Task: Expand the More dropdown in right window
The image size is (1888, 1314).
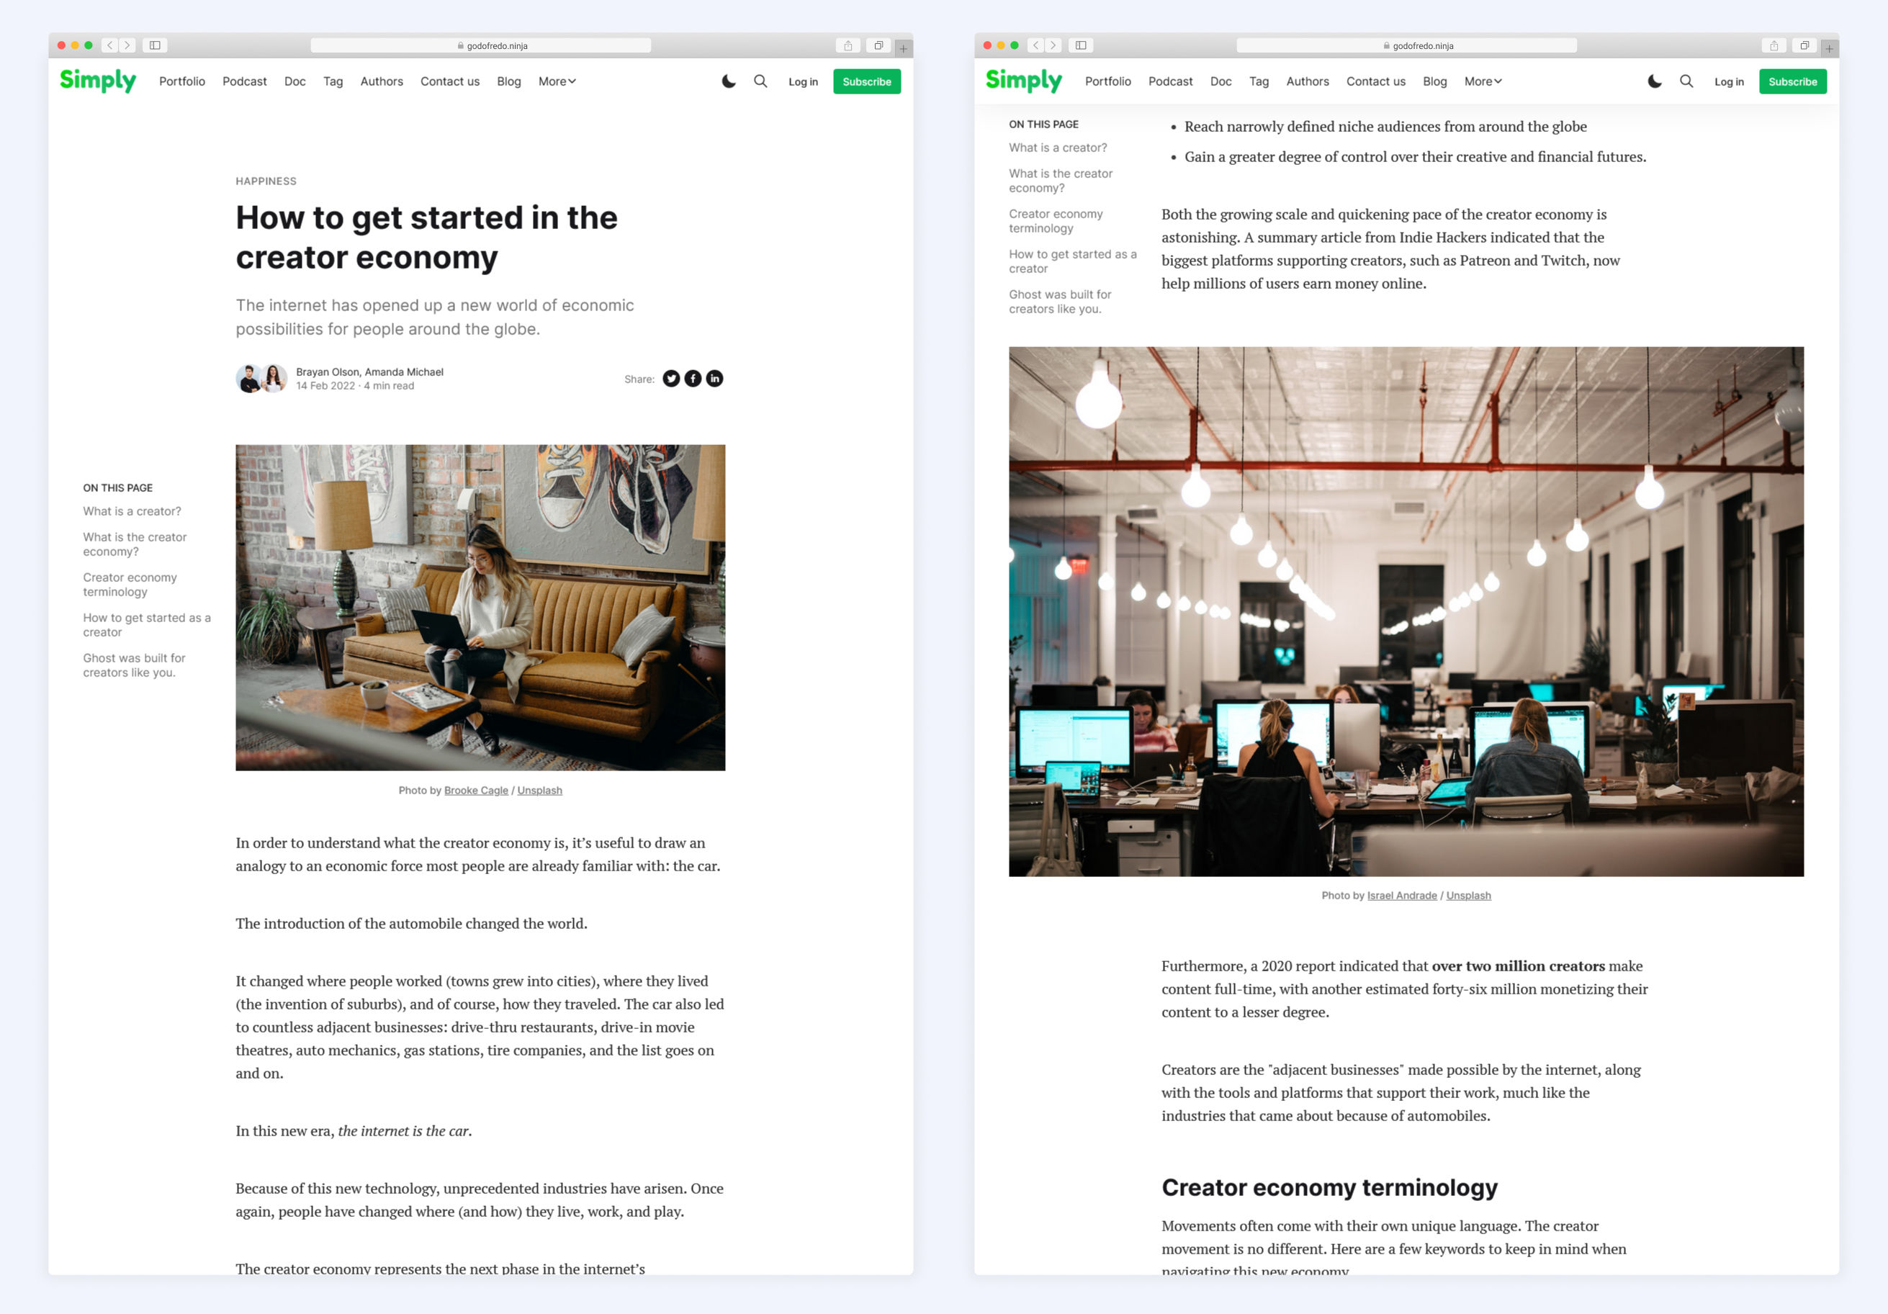Action: tap(1483, 81)
